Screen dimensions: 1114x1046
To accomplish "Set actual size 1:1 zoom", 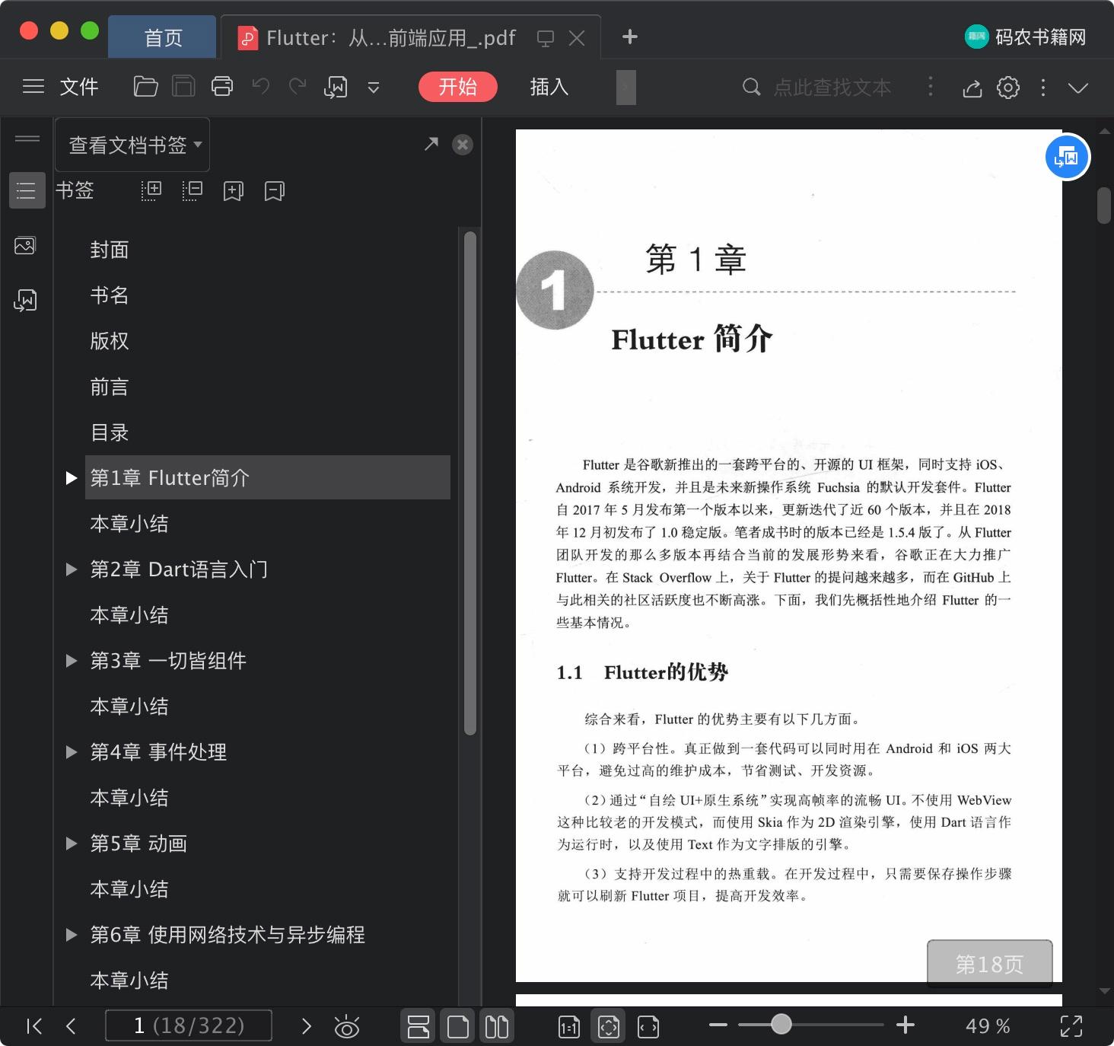I will [568, 1027].
